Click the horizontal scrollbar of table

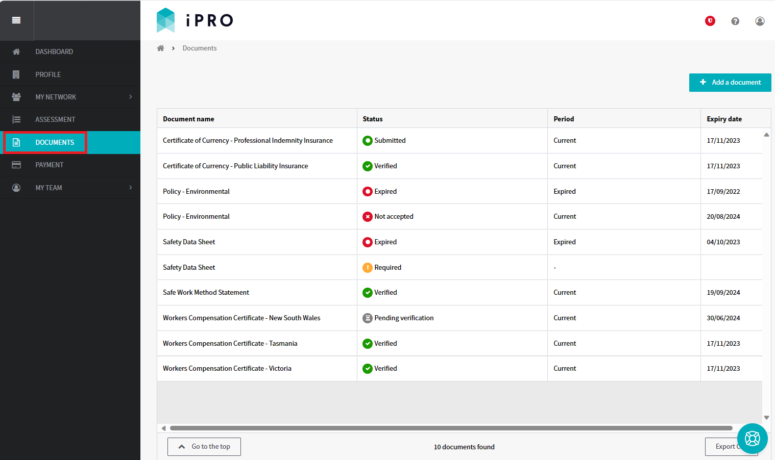[451, 428]
